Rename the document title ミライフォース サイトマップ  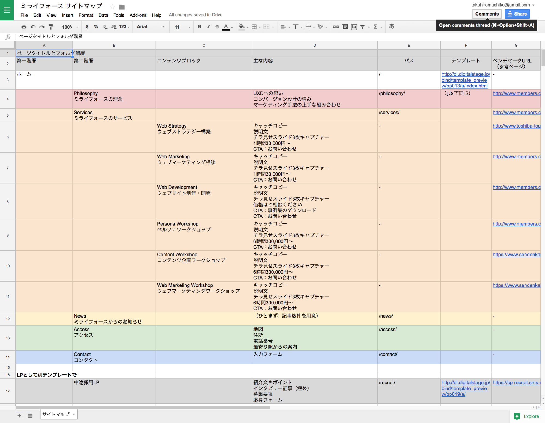coord(61,6)
